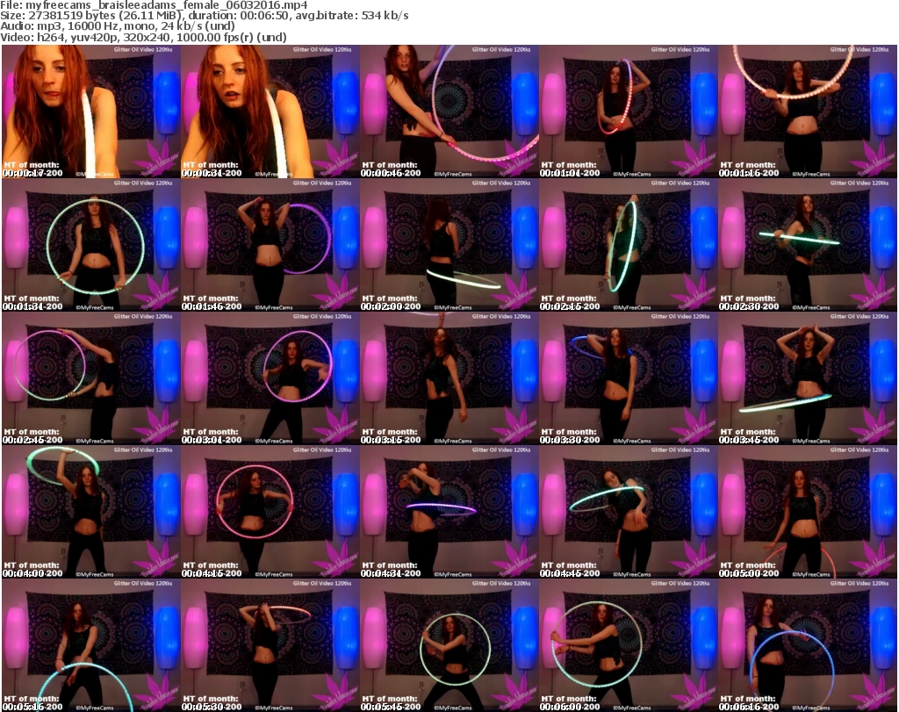This screenshot has width=899, height=712.
Task: Select the frame stamped 00:04:00-200
Action: pos(91,512)
